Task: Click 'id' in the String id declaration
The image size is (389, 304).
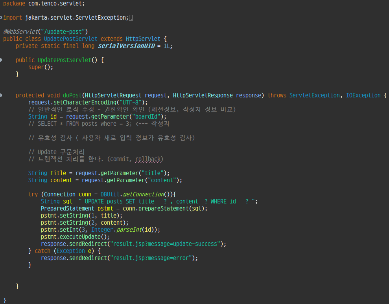Action: 53,116
